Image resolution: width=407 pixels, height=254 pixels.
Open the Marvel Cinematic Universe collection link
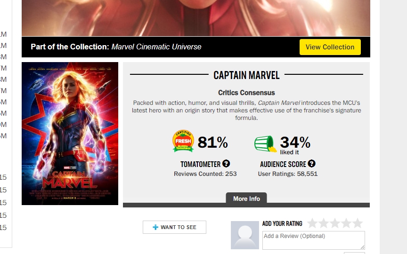(x=156, y=47)
